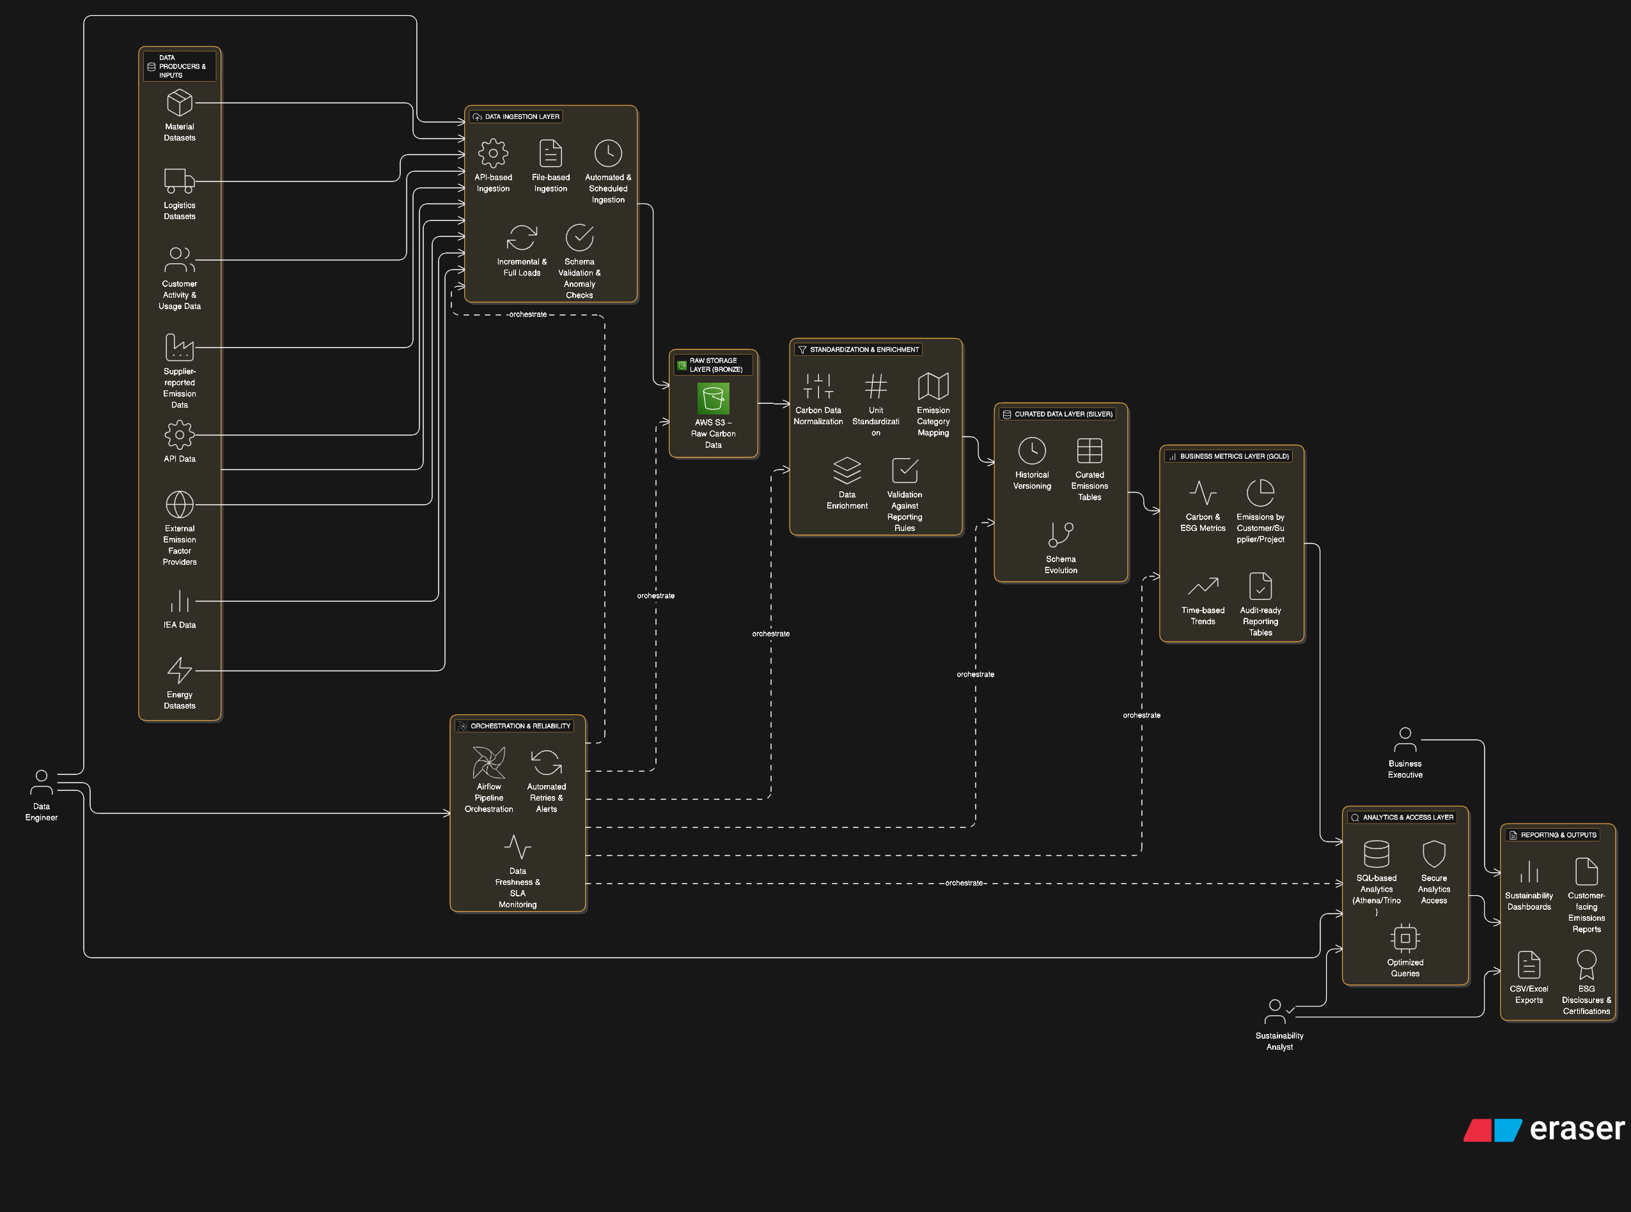Click the Schema Evolution branch icon
Image resolution: width=1631 pixels, height=1212 pixels.
point(1060,534)
